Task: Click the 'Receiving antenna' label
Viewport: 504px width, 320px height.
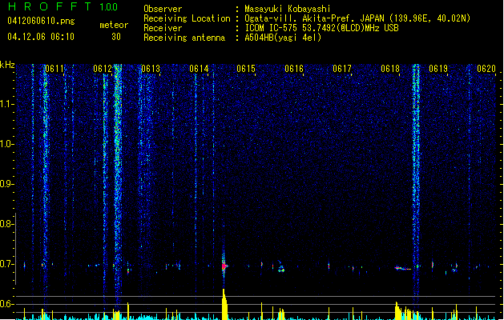Action: pos(184,38)
